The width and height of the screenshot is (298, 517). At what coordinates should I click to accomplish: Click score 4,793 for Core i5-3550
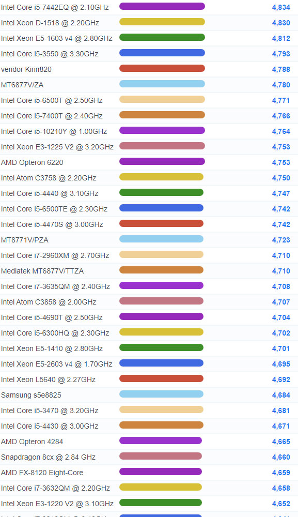(x=281, y=54)
